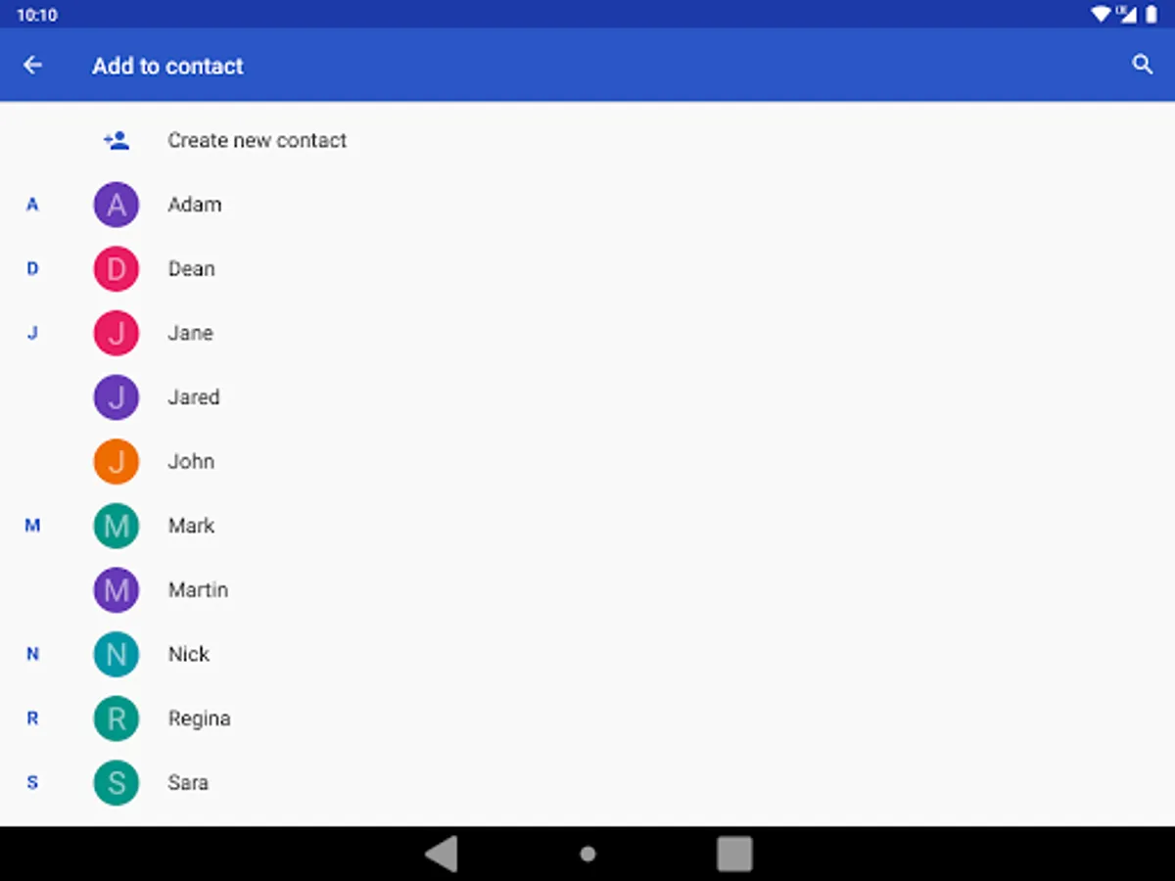Choose Martin from the list
The width and height of the screenshot is (1175, 881).
(x=587, y=590)
